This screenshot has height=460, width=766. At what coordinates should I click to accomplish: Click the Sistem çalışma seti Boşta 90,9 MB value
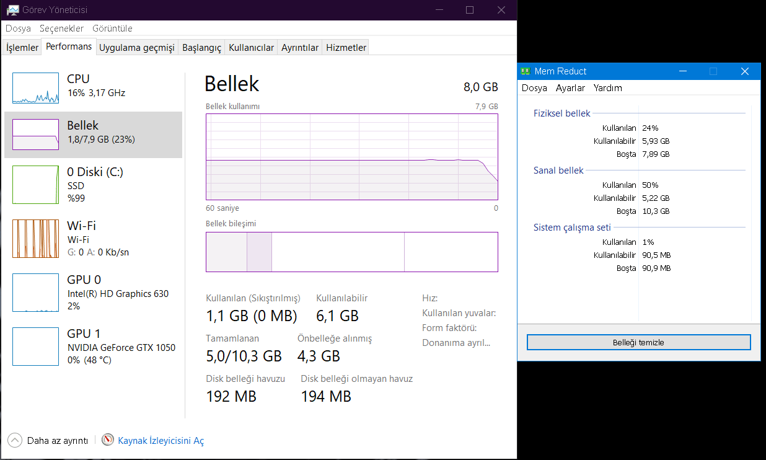coord(656,268)
